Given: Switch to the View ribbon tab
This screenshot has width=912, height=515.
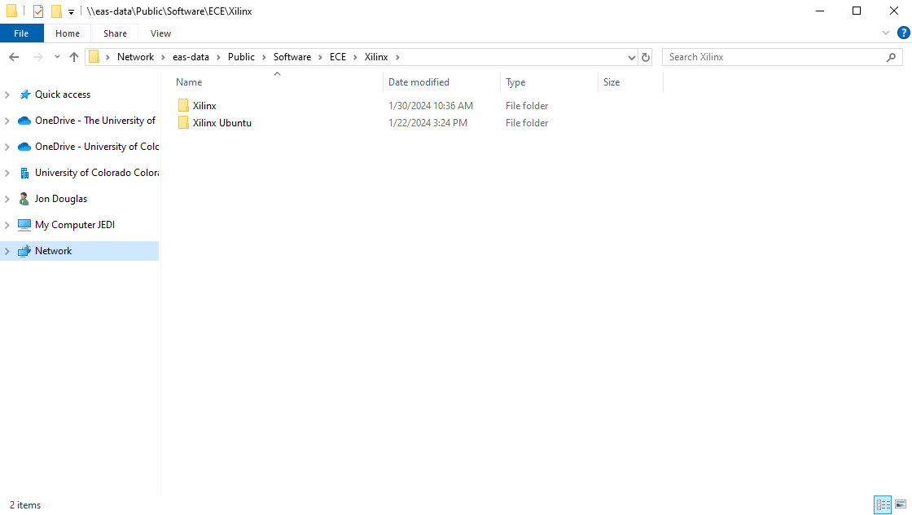Looking at the screenshot, I should 160,33.
